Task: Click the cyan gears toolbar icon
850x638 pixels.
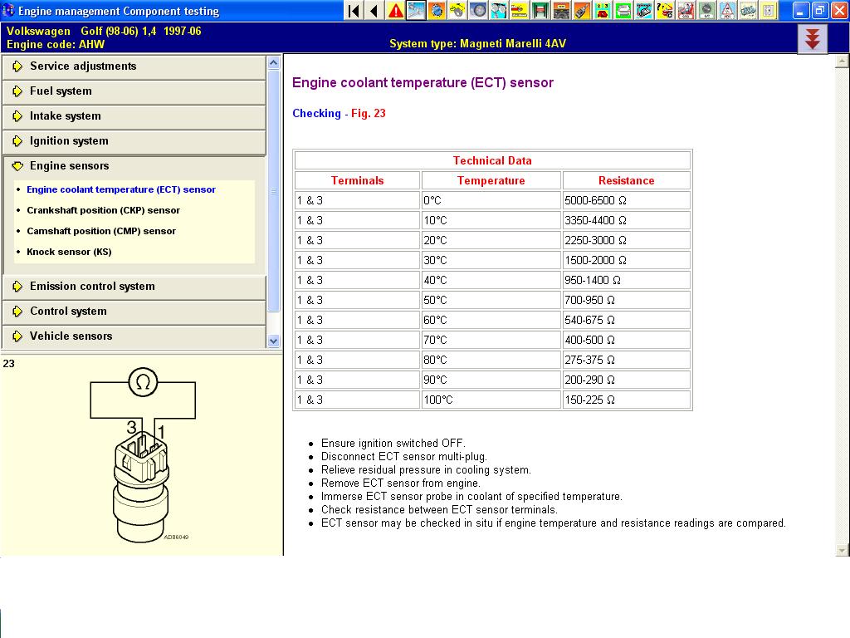Action: click(x=499, y=11)
